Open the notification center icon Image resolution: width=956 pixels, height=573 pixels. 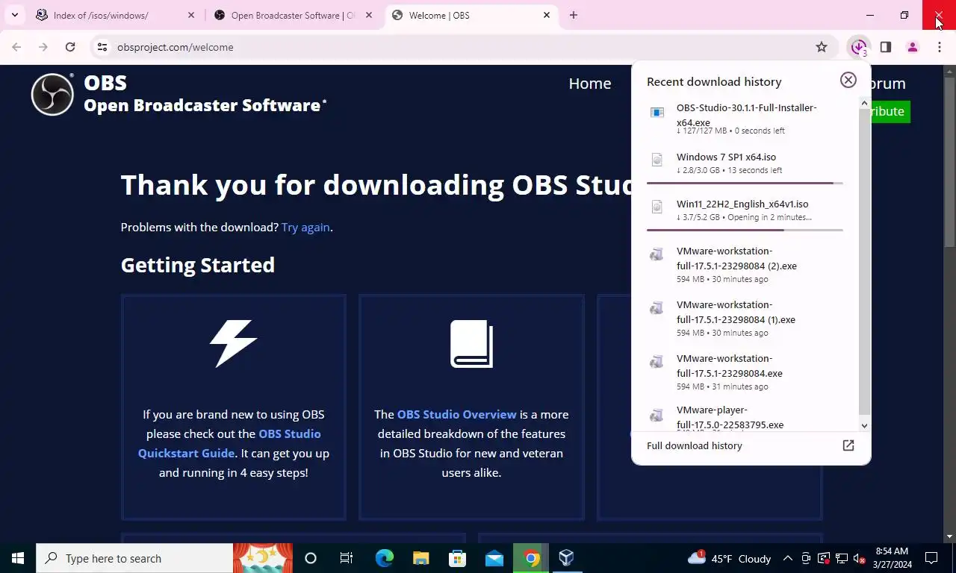(931, 558)
